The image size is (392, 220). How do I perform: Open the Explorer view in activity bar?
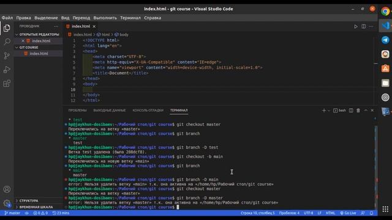(7, 28)
